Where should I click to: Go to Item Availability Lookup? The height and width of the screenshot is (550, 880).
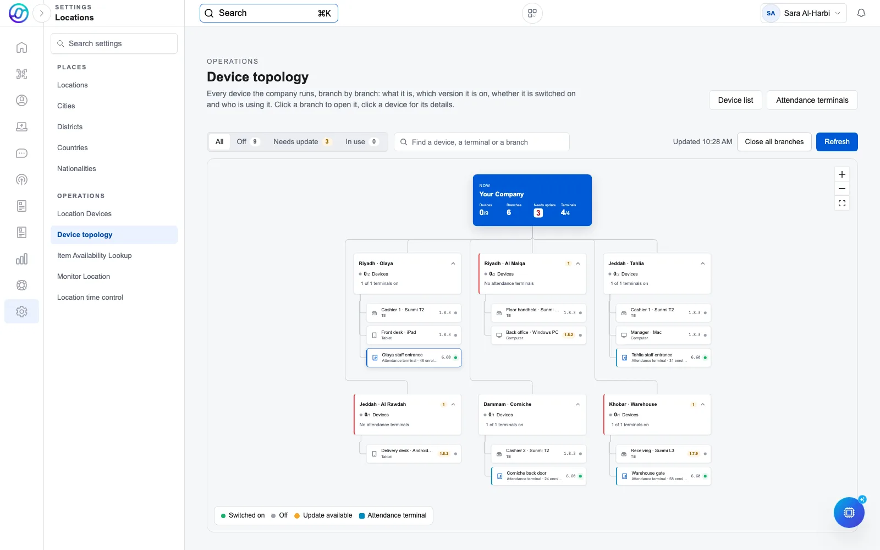pyautogui.click(x=114, y=255)
